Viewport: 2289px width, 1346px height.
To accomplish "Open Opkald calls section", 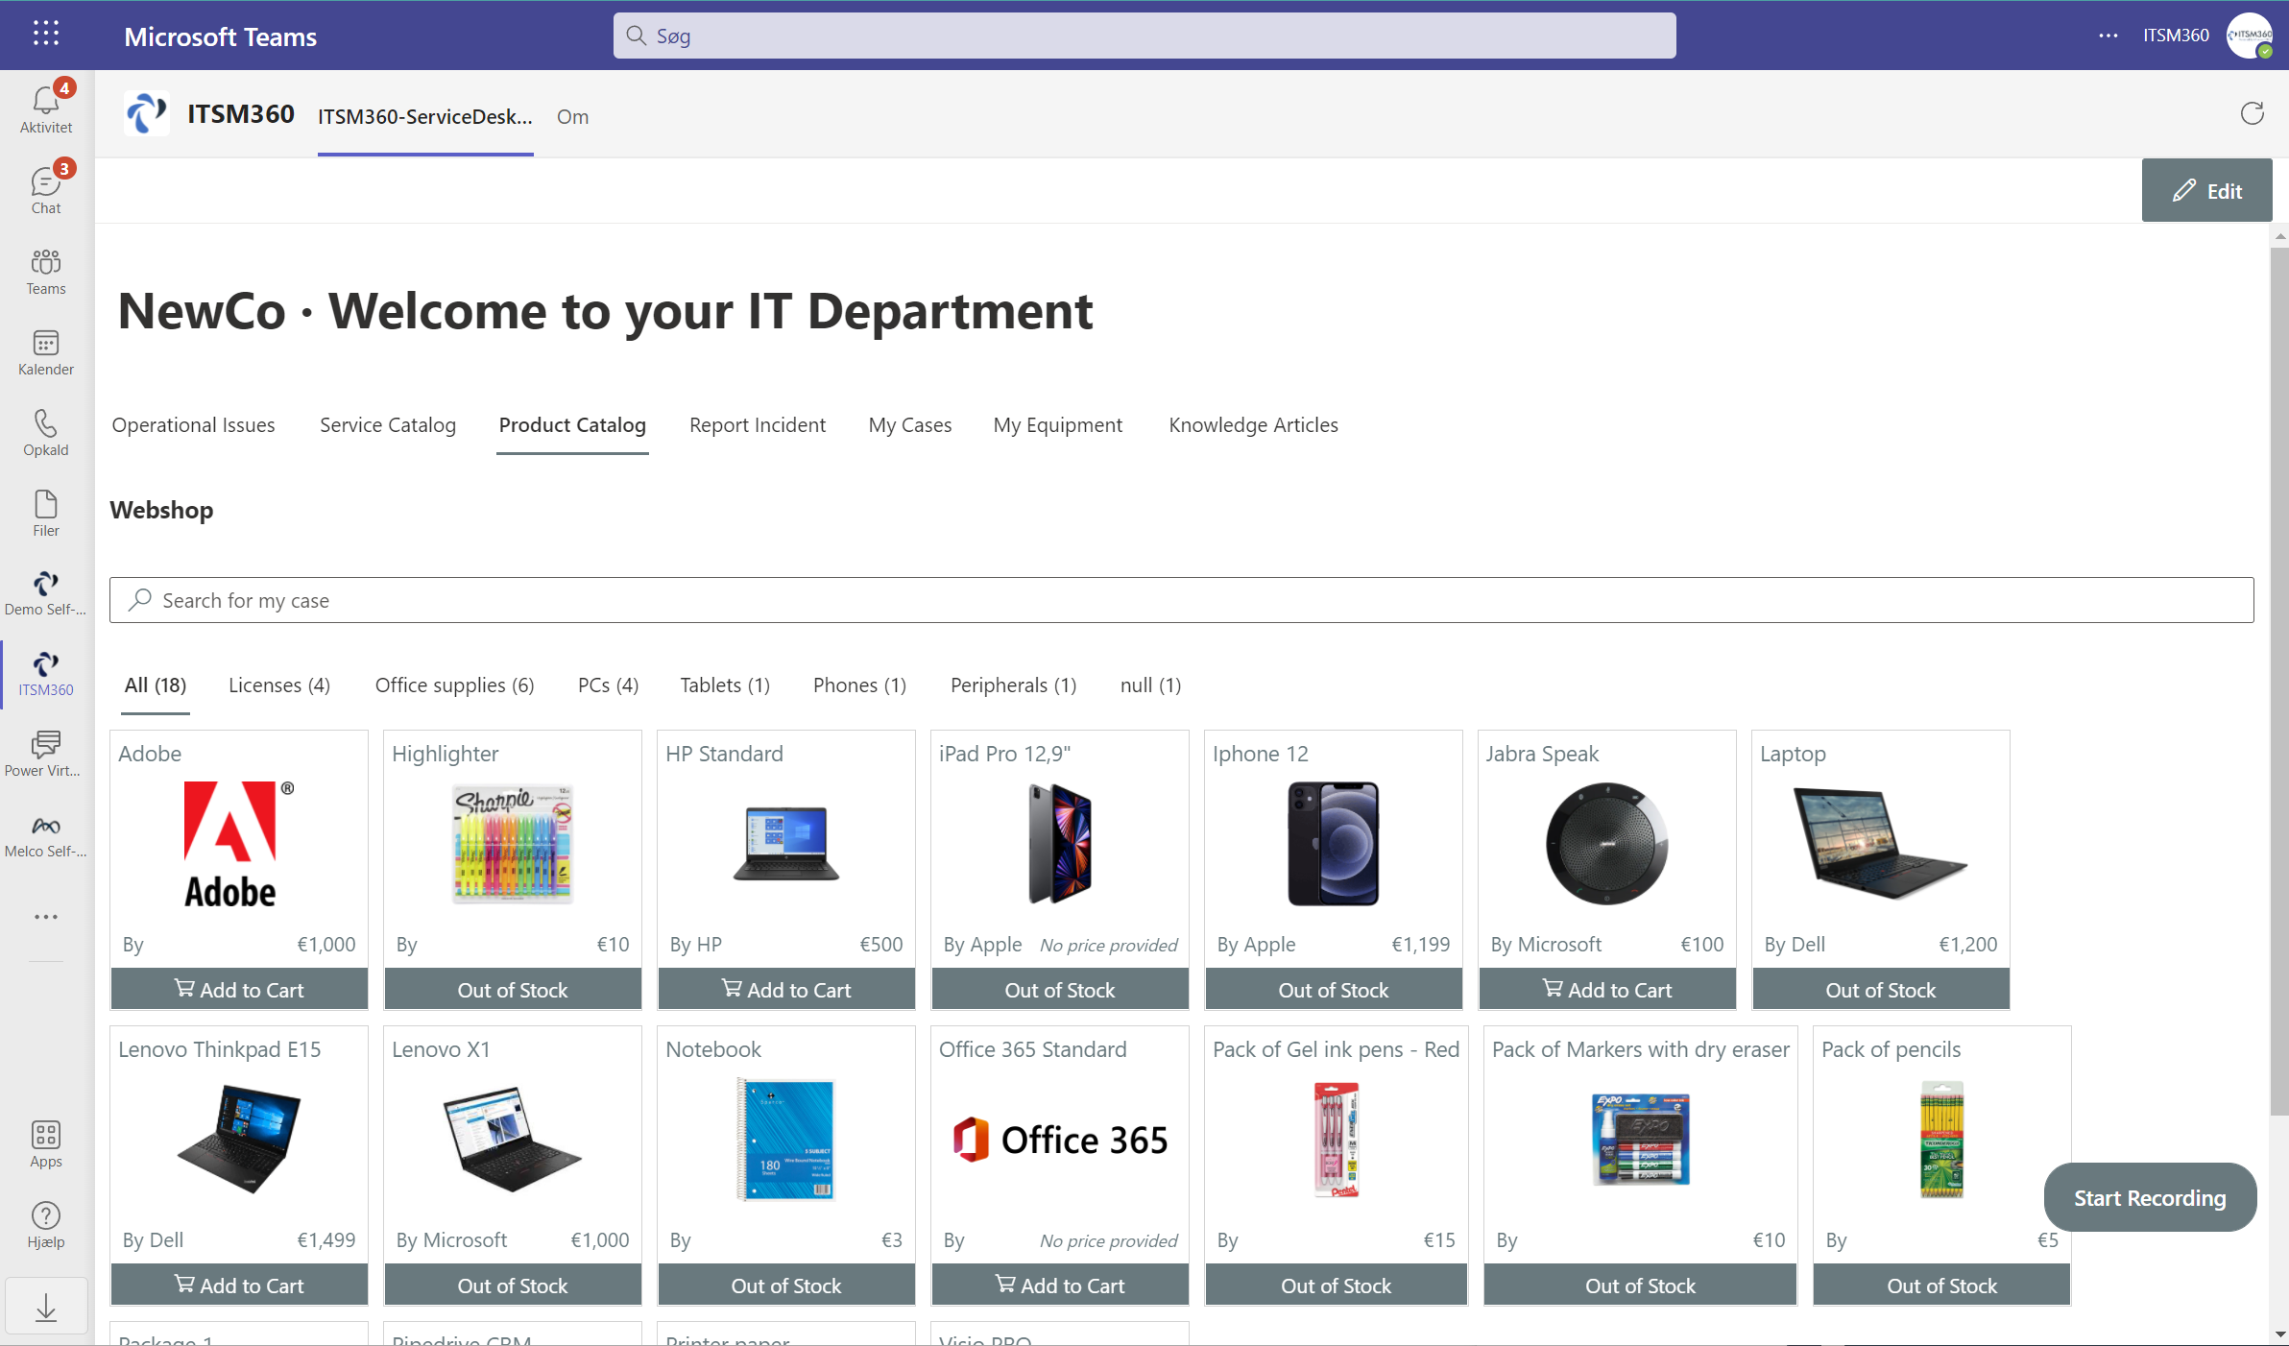I will 46,433.
